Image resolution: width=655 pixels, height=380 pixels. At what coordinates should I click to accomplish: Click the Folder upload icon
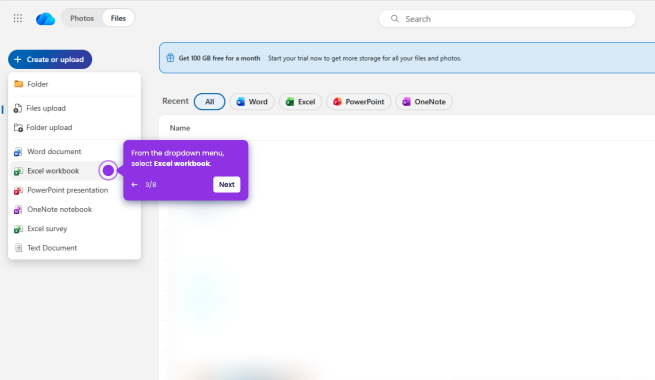(x=18, y=128)
